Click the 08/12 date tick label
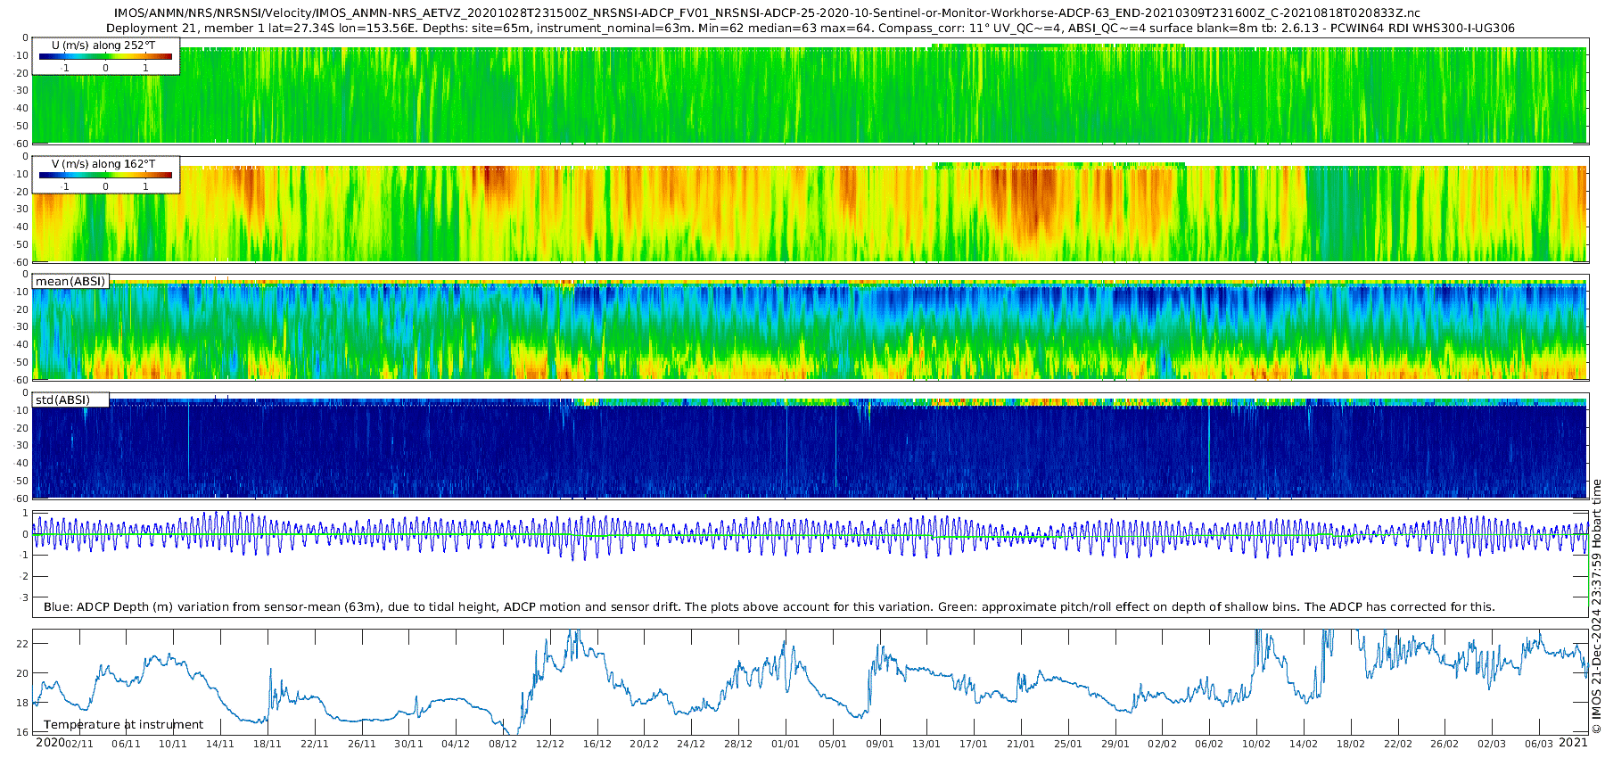The height and width of the screenshot is (758, 1605). coord(502,745)
